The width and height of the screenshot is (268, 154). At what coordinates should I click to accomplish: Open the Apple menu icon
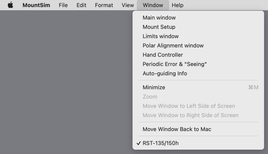pos(11,5)
